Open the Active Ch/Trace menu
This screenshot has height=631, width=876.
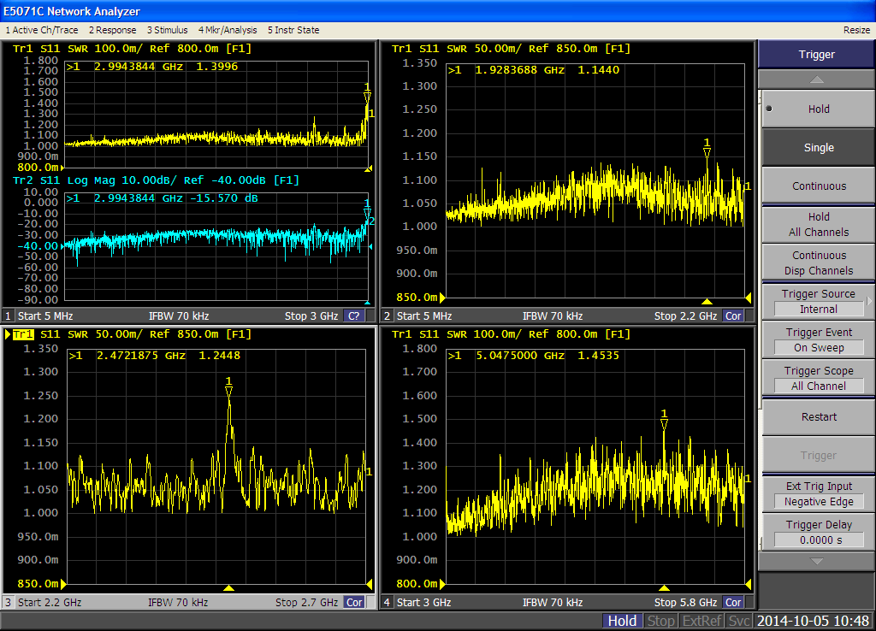tap(41, 30)
